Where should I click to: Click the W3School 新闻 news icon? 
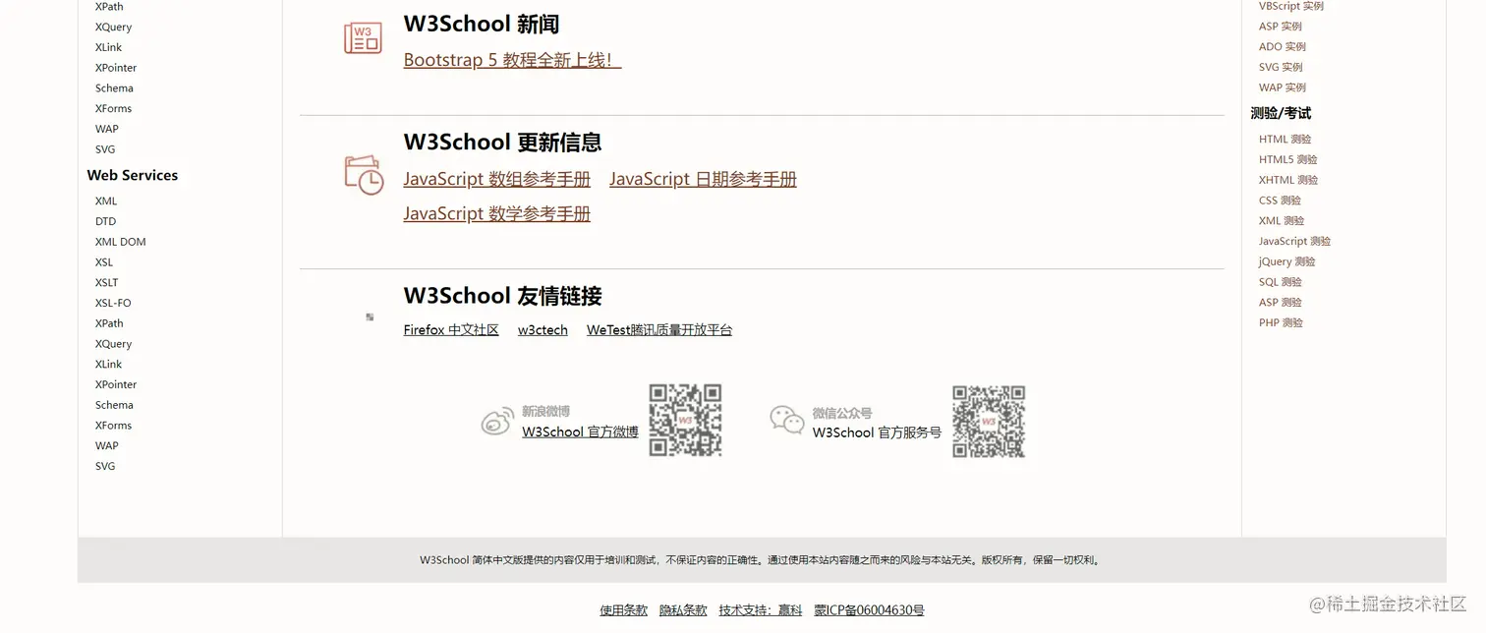[363, 38]
